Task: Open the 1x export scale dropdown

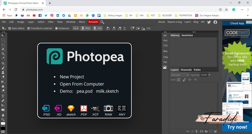Action: click(x=76, y=28)
